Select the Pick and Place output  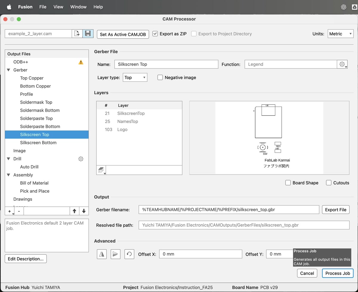35,191
